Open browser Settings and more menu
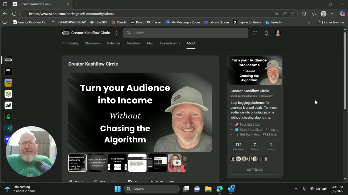348x195 pixels. (x=333, y=14)
